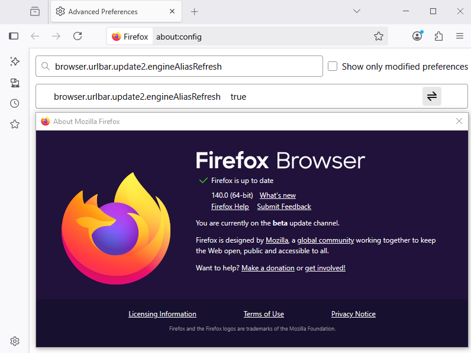Select the preference value true
The width and height of the screenshot is (471, 353).
click(238, 97)
